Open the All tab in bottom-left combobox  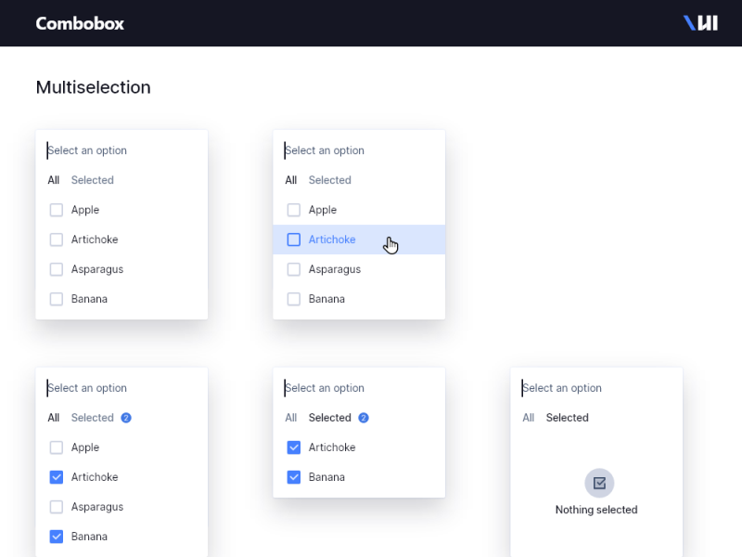[54, 418]
